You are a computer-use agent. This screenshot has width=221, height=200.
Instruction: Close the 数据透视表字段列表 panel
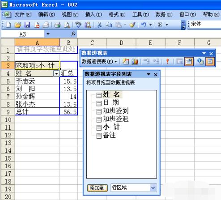(156, 75)
